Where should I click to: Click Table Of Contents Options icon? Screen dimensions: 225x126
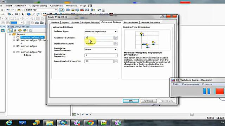(31, 30)
